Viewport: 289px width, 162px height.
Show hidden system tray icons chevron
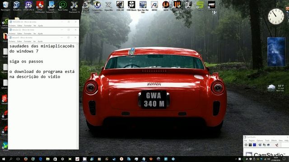click(x=236, y=159)
